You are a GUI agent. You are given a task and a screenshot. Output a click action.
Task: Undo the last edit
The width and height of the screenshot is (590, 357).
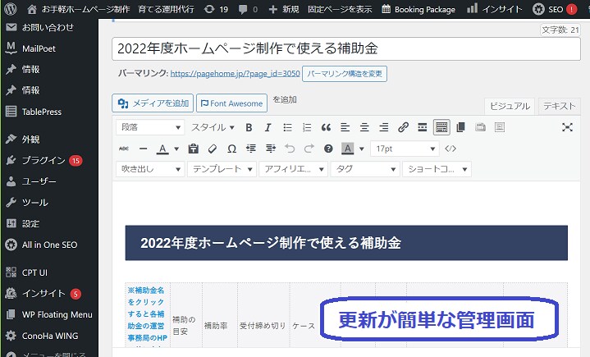tap(290, 149)
